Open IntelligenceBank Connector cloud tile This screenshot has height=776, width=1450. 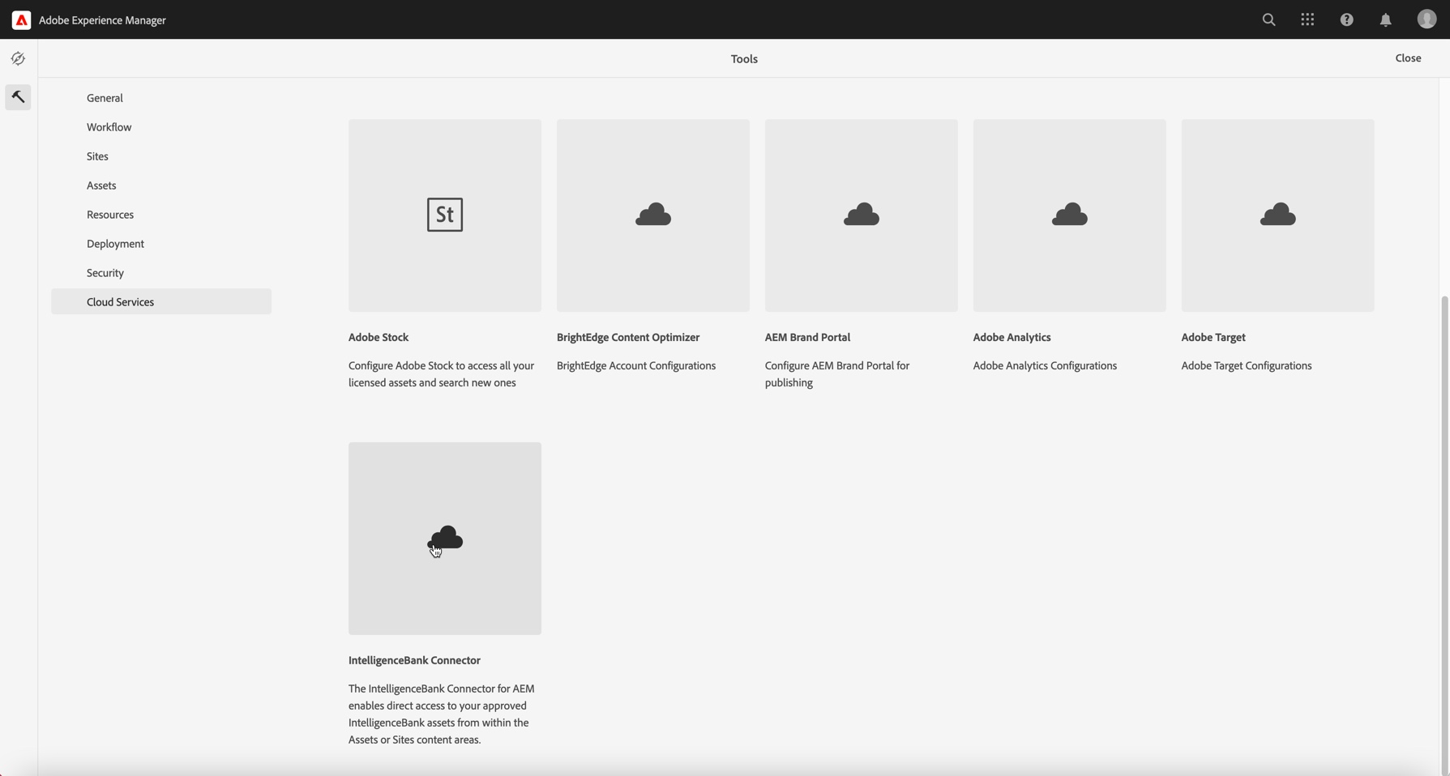pos(445,539)
